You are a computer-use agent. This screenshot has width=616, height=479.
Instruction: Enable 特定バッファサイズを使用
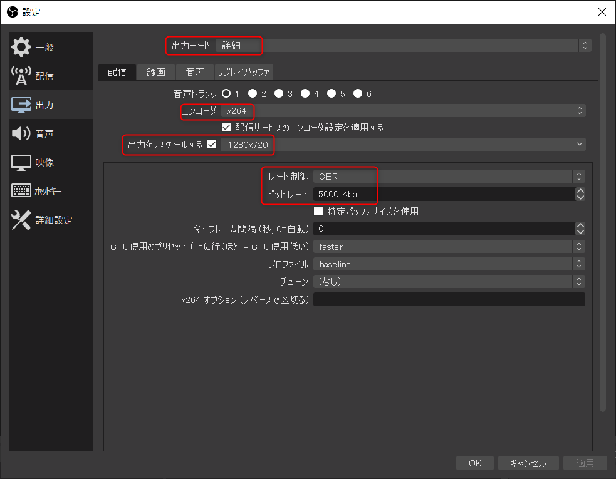pos(318,211)
